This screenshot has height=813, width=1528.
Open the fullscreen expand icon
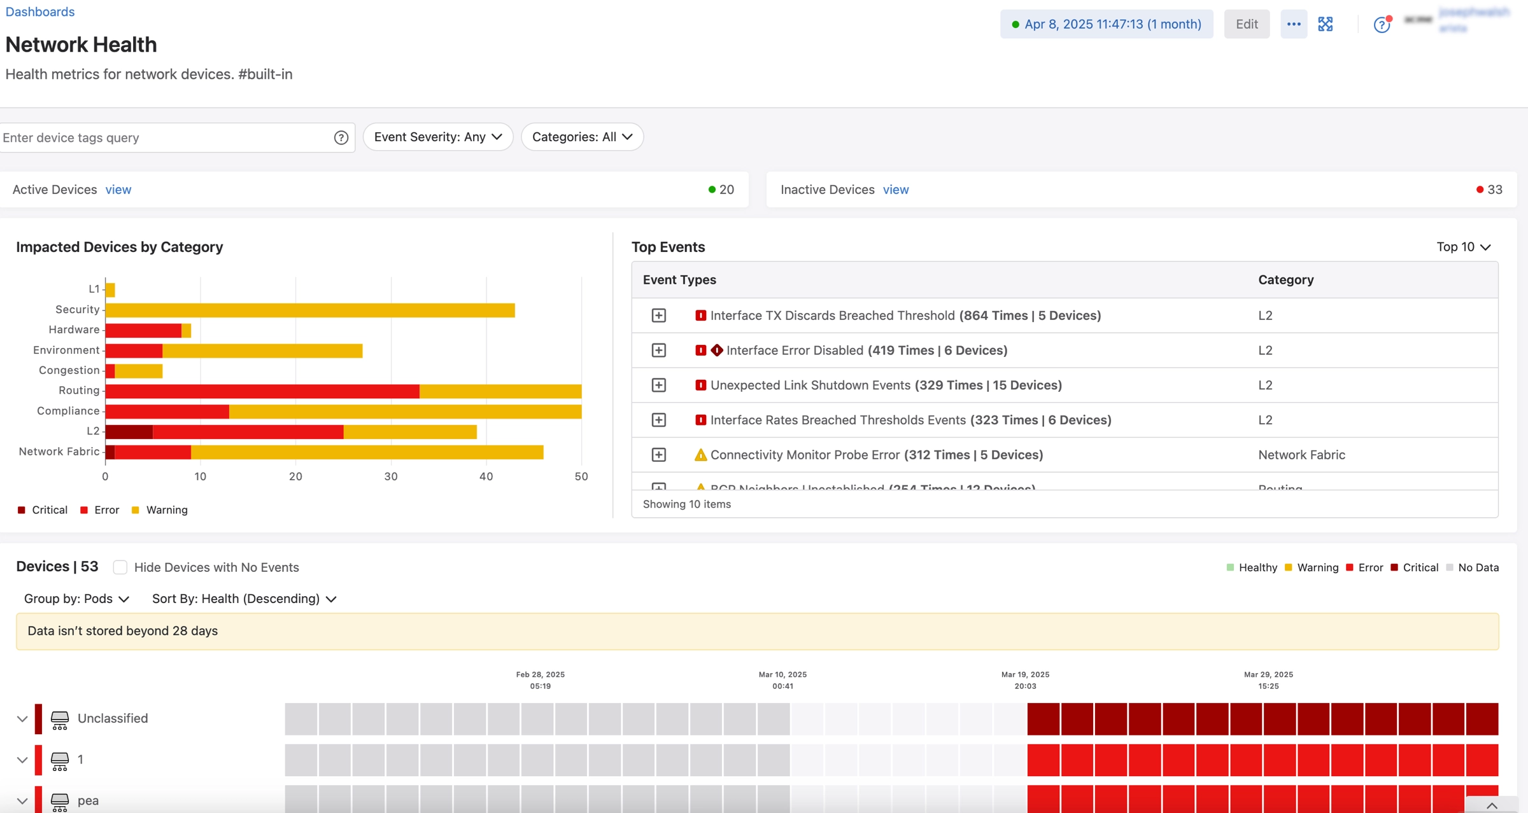pos(1326,24)
